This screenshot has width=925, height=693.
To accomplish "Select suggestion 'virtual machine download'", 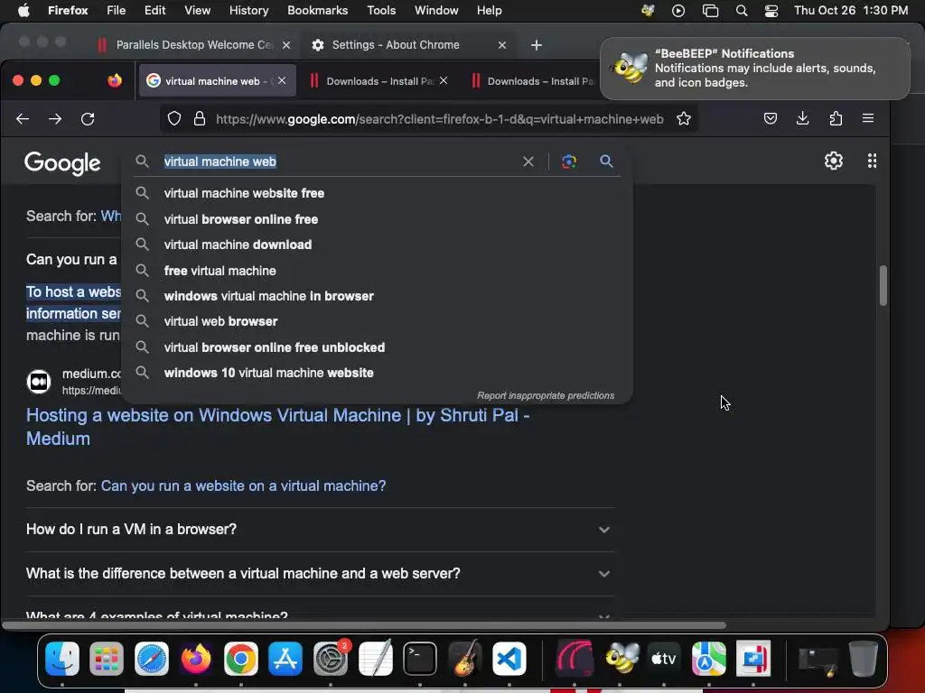I will (377, 245).
